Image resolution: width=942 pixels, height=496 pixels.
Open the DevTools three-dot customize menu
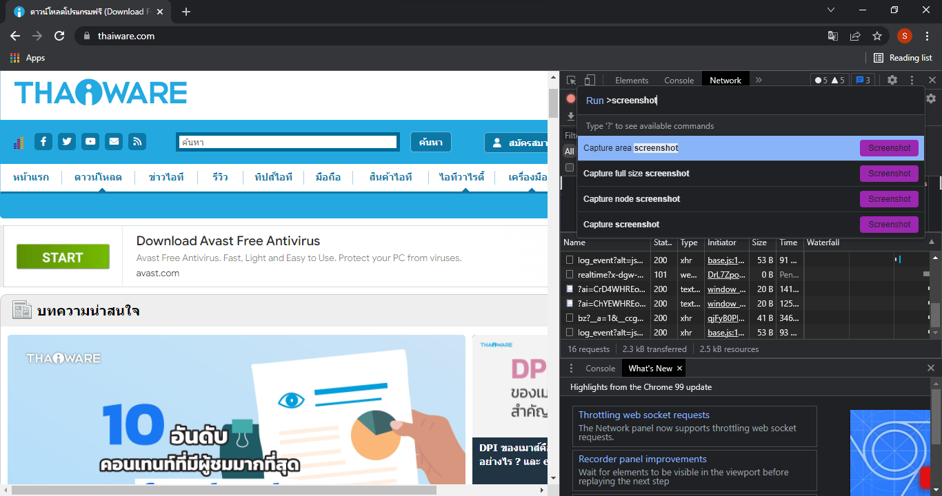tap(912, 80)
